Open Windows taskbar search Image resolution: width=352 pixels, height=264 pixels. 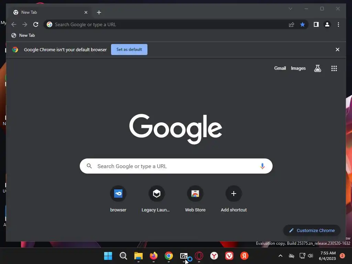tap(123, 256)
